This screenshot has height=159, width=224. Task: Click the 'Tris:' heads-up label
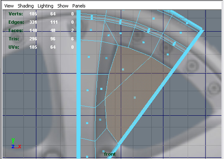[x=14, y=39]
